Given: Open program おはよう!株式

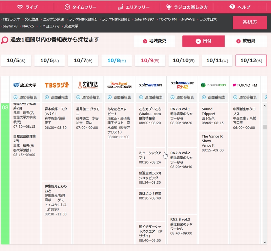Looking at the screenshot, I should (151, 205).
